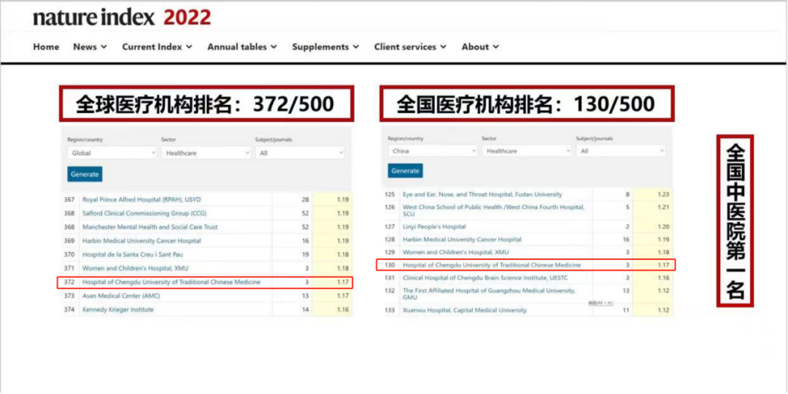Open Xuanwu Hospital, Capital Medical University link
788x394 pixels.
click(465, 310)
